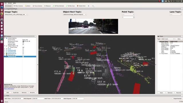Screen dimensions: 183x103
Task: Collapse the Global Status tree item
Action: point(5,46)
